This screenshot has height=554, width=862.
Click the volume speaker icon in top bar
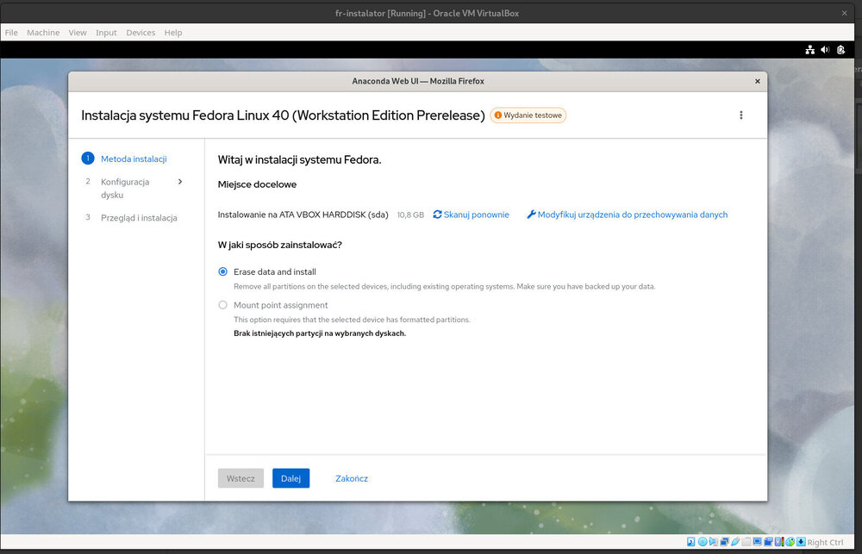coord(825,50)
